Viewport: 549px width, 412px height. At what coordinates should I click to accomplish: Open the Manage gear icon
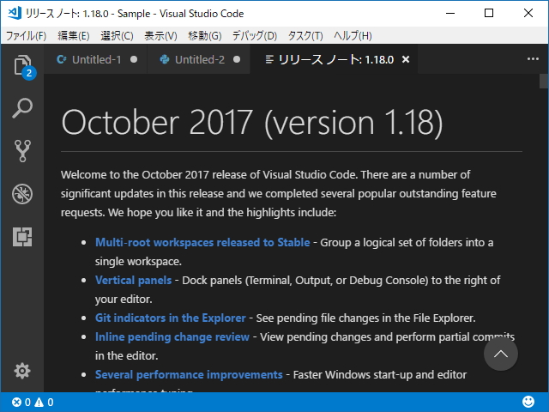(x=22, y=371)
